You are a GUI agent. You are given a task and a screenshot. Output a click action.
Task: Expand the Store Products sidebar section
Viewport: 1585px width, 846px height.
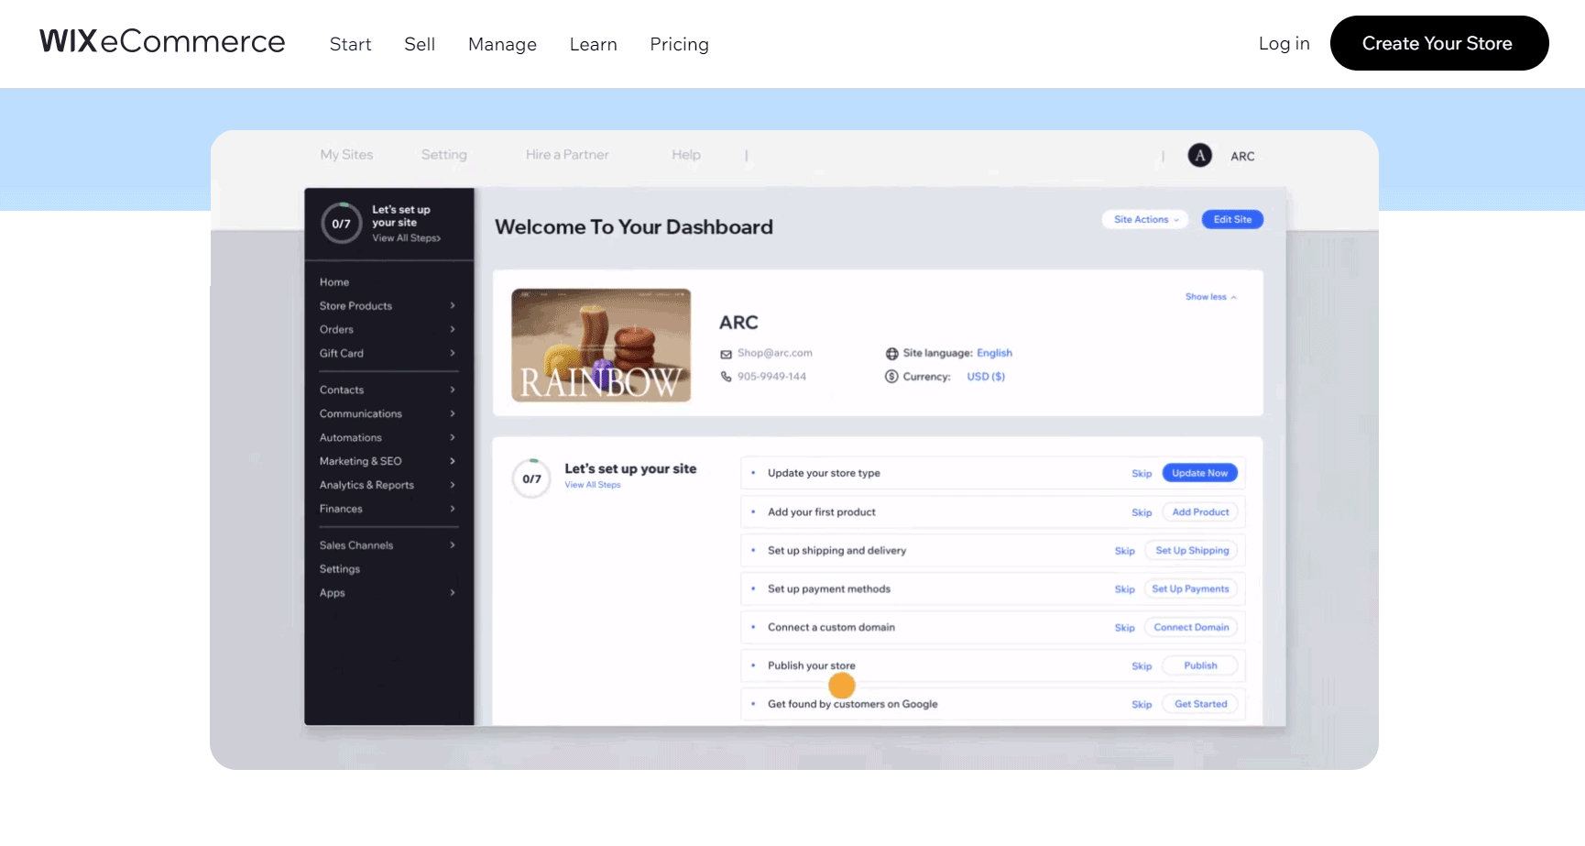(452, 305)
